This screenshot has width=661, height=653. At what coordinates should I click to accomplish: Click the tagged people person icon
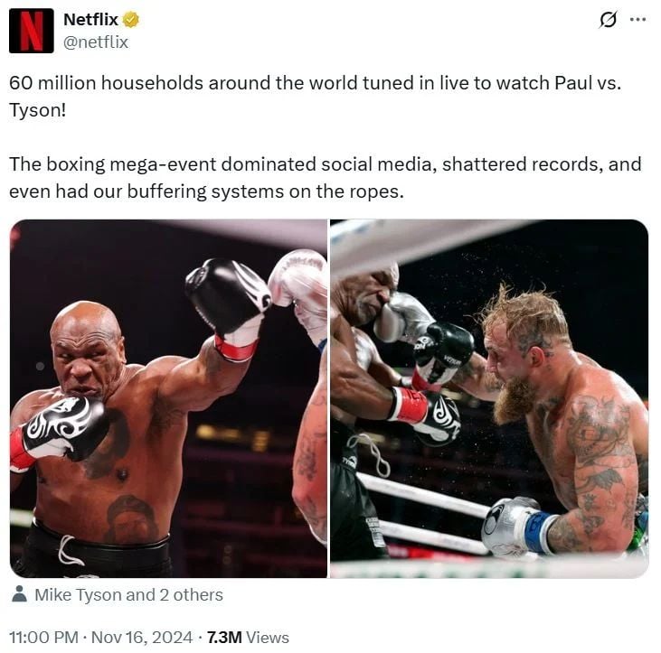19,594
